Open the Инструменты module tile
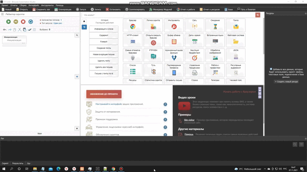The height and width of the screenshot is (172, 307). (174, 25)
